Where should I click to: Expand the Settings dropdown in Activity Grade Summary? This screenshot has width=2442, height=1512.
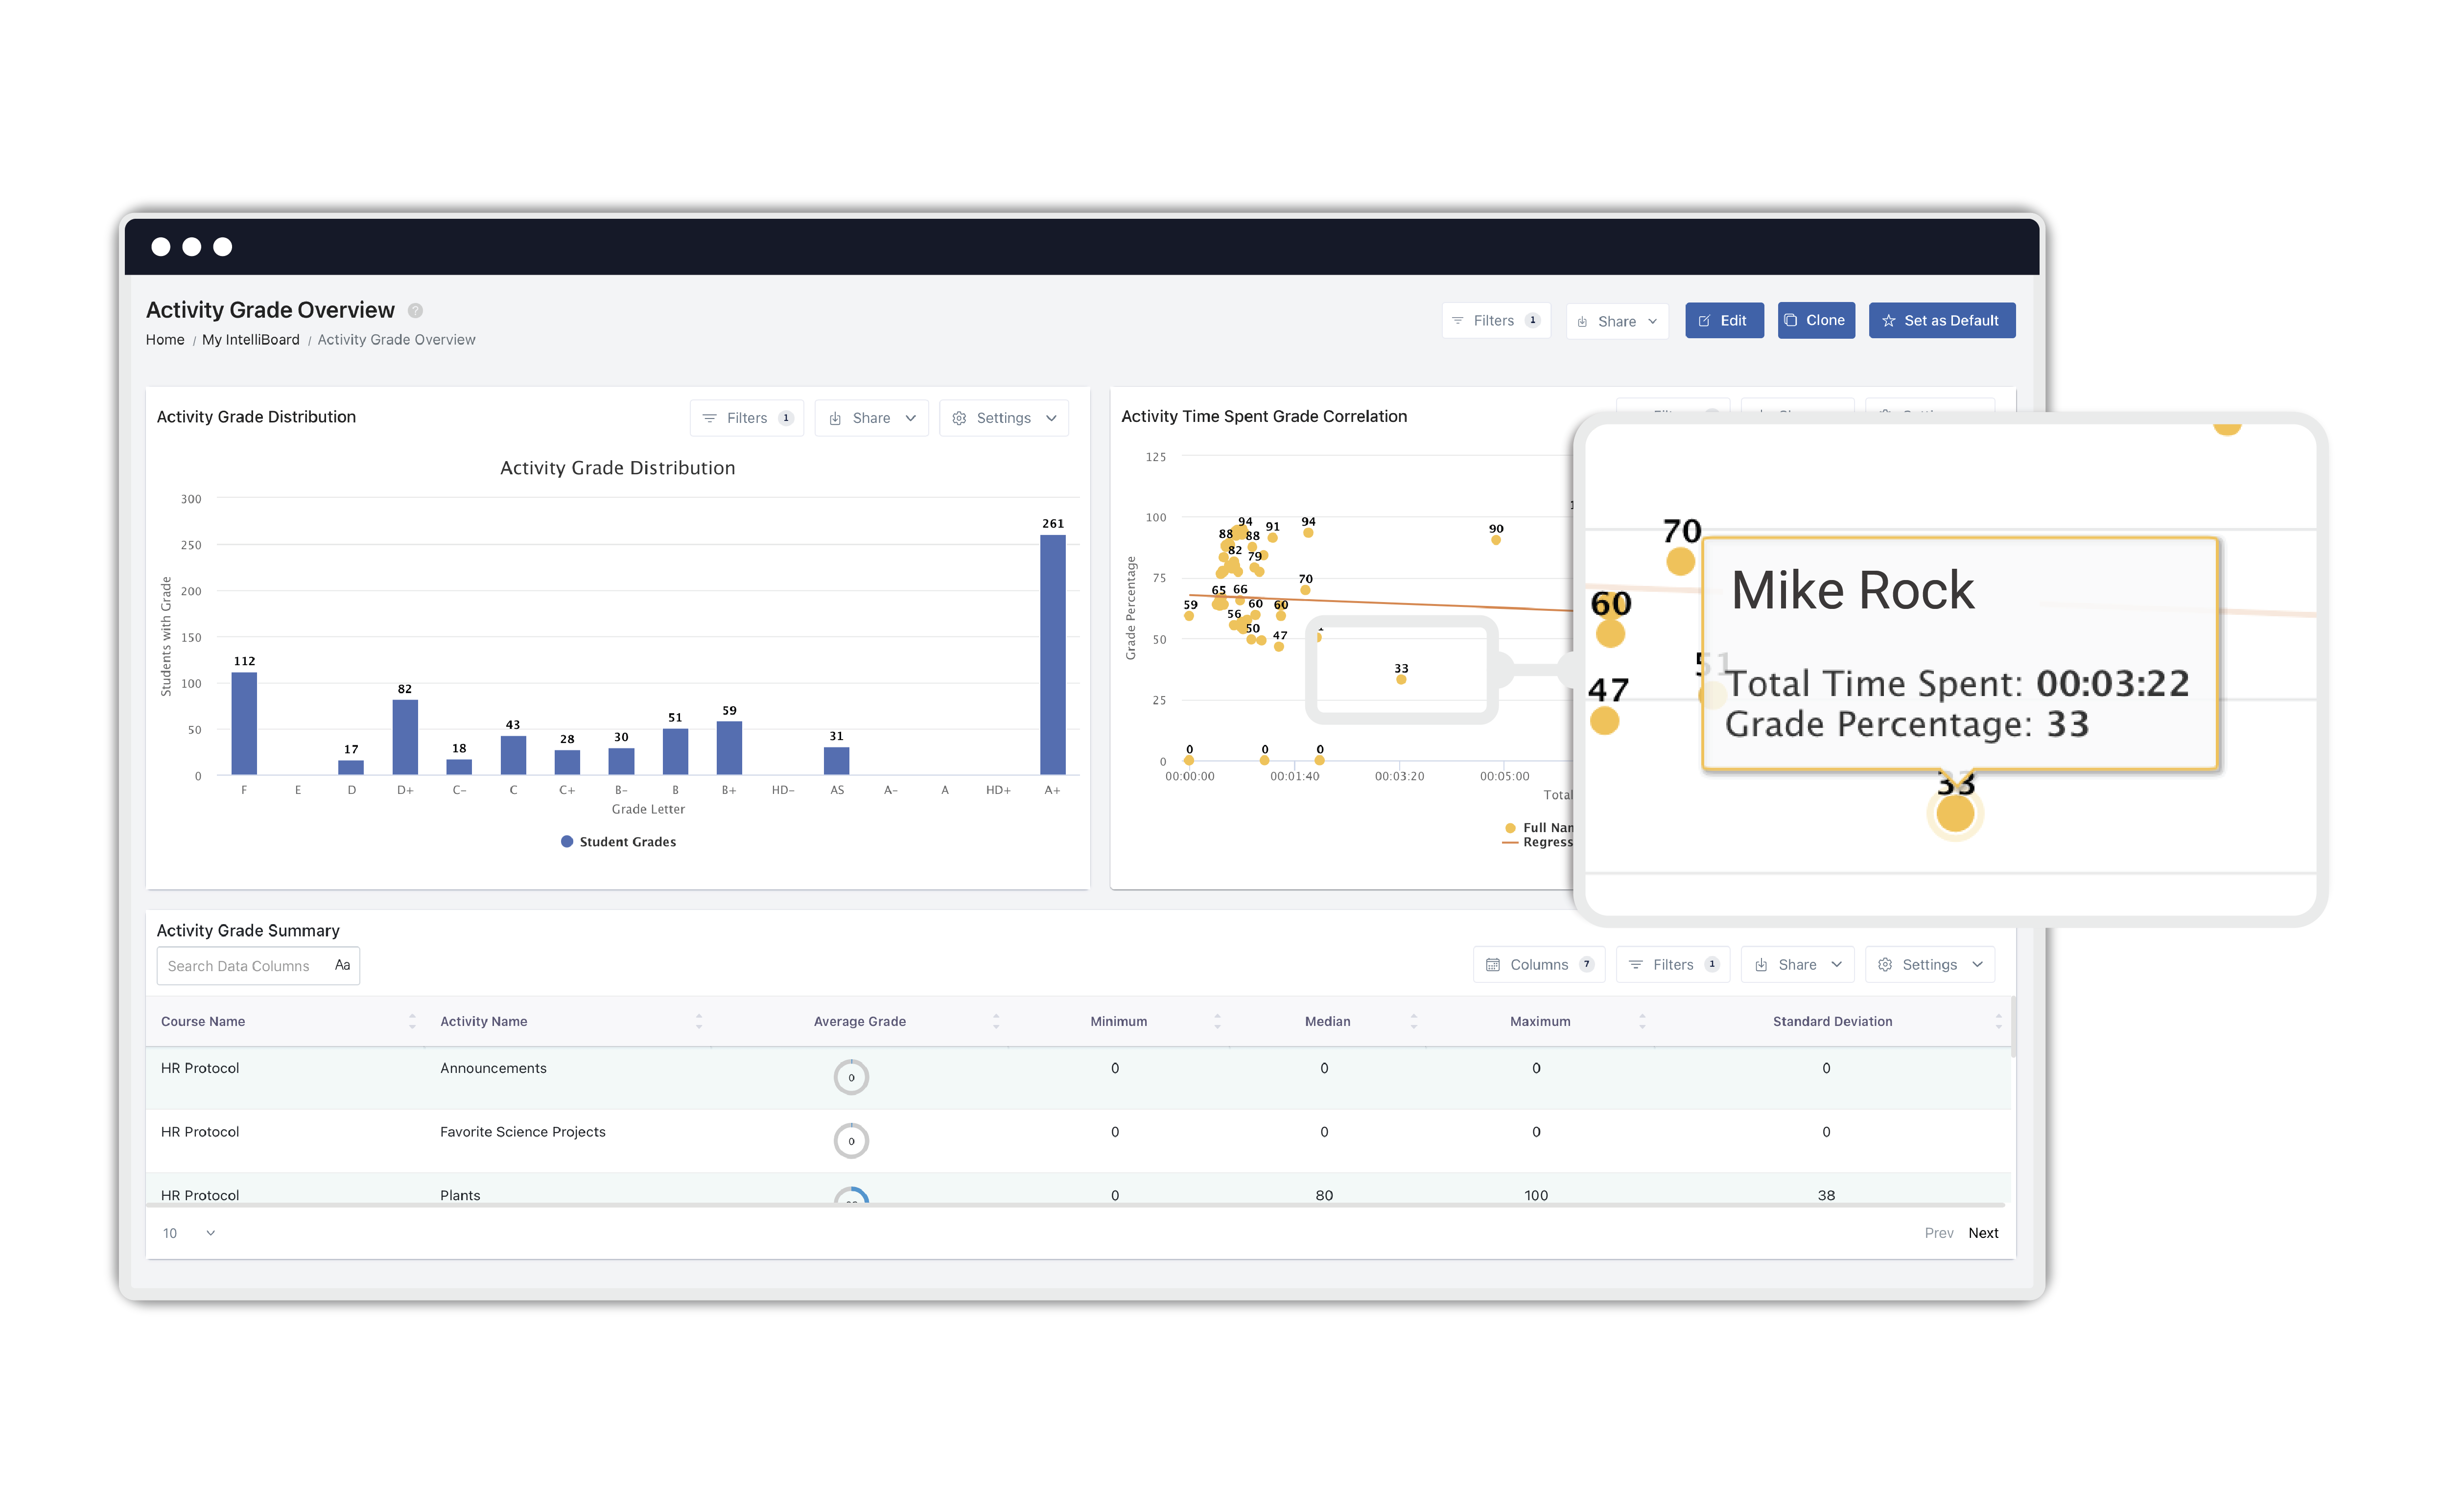click(x=1929, y=964)
